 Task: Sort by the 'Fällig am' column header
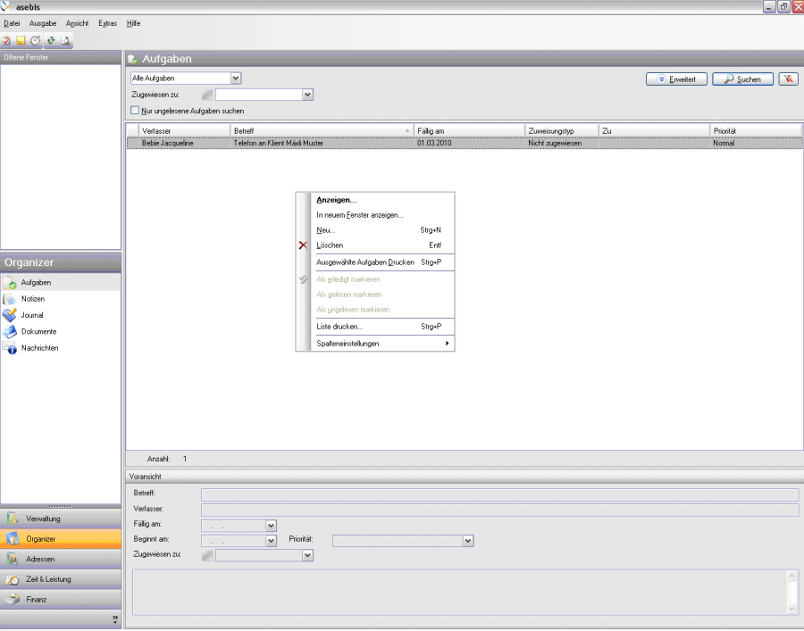pos(468,131)
